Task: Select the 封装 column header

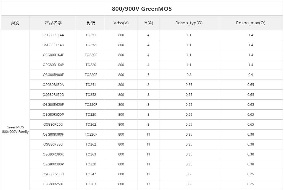Action: (x=91, y=23)
